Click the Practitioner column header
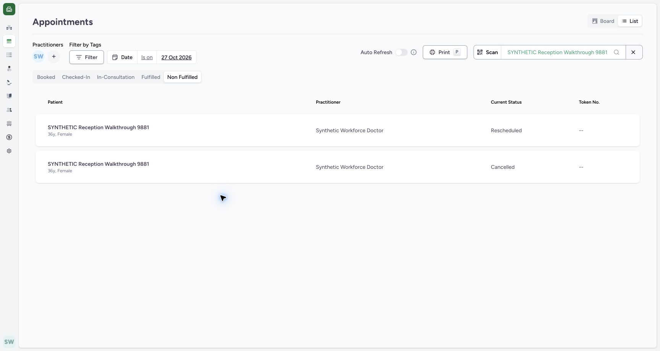This screenshot has width=660, height=351. [x=328, y=102]
